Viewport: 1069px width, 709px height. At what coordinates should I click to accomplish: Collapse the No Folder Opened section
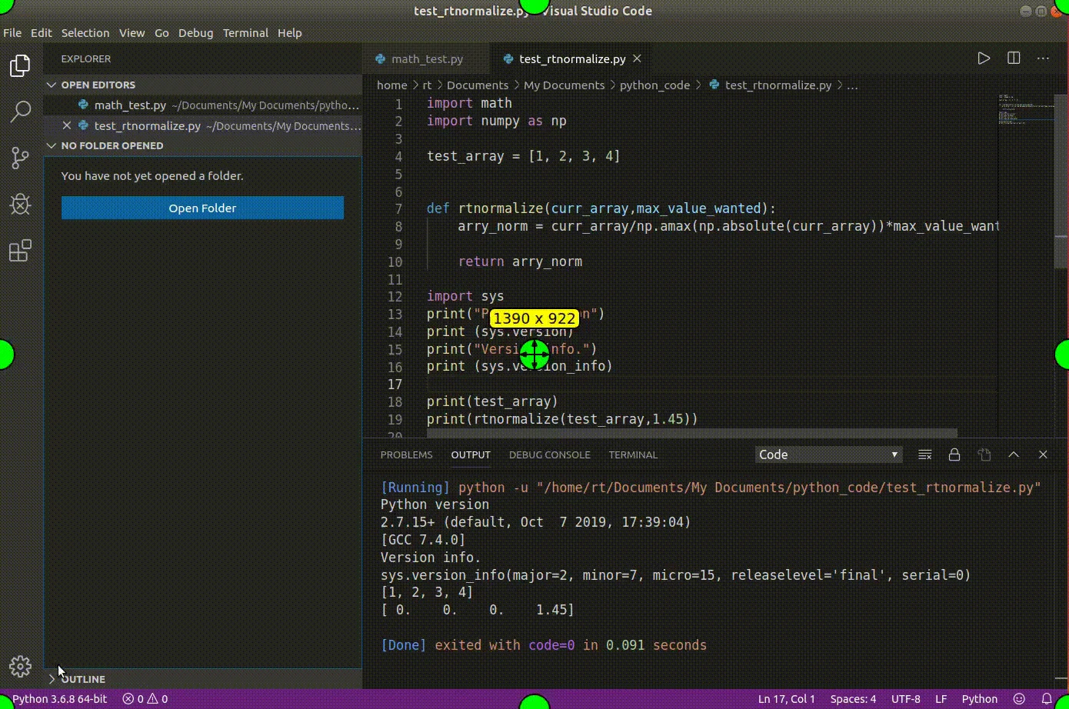click(52, 145)
